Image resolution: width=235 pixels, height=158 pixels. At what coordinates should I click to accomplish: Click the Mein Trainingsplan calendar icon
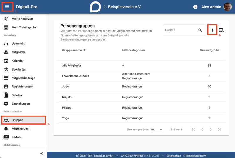point(6,27)
